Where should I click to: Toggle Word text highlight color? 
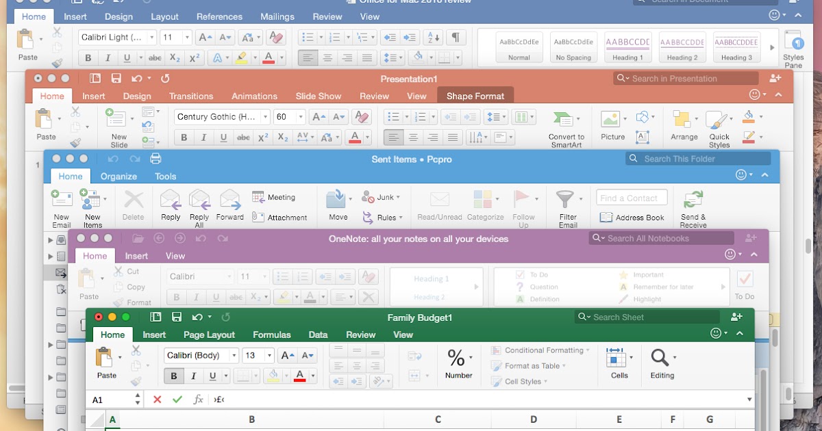pyautogui.click(x=240, y=58)
